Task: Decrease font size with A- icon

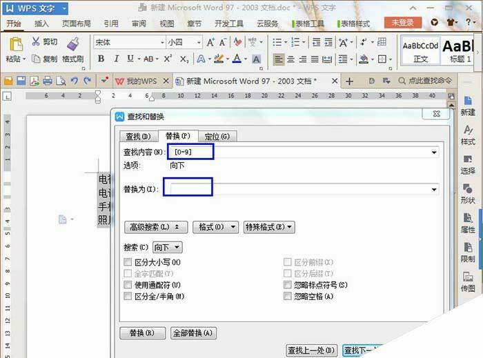Action: [x=223, y=42]
